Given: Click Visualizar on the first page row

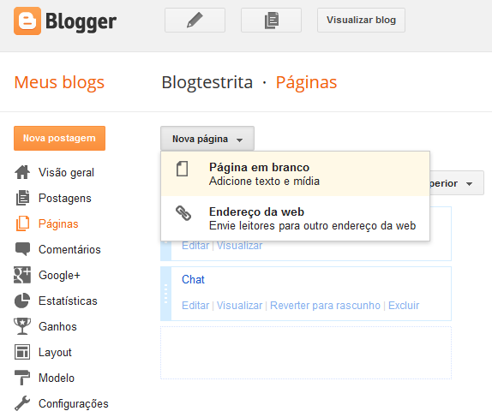Looking at the screenshot, I should tap(239, 246).
